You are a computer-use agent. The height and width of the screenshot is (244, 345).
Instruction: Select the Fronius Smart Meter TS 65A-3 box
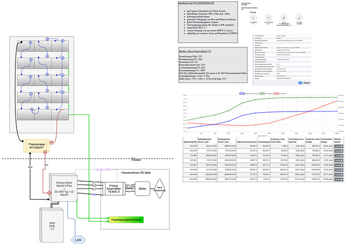pyautogui.click(x=114, y=189)
